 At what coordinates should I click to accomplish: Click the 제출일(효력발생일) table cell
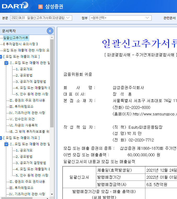[121, 170]
